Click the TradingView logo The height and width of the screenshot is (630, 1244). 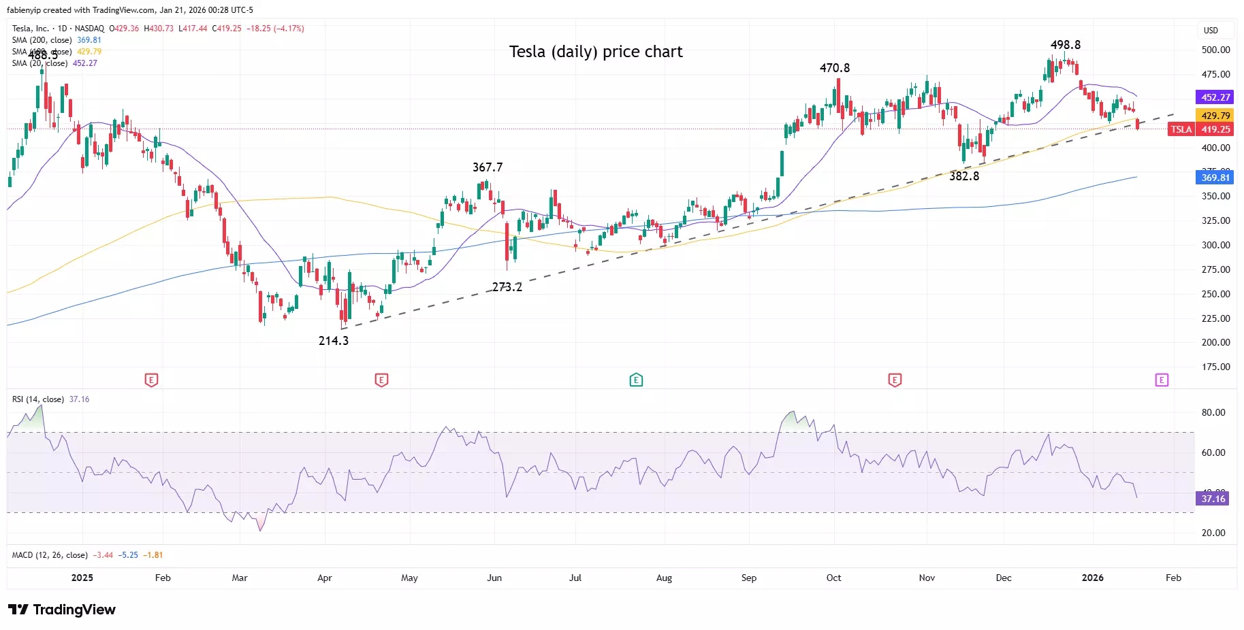click(62, 610)
